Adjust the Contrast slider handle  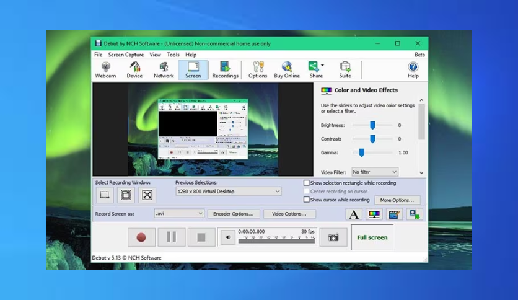click(372, 139)
